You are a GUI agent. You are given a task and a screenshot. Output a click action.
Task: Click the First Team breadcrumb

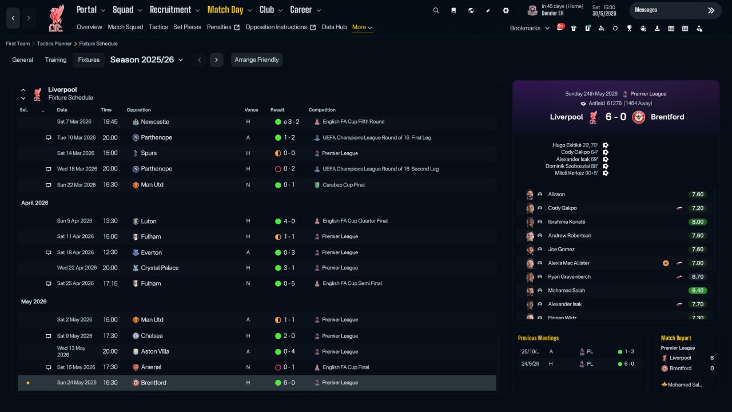[18, 43]
